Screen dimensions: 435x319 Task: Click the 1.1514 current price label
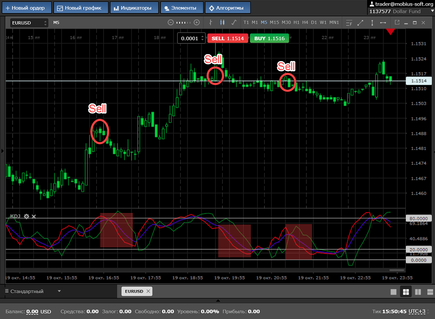[419, 81]
